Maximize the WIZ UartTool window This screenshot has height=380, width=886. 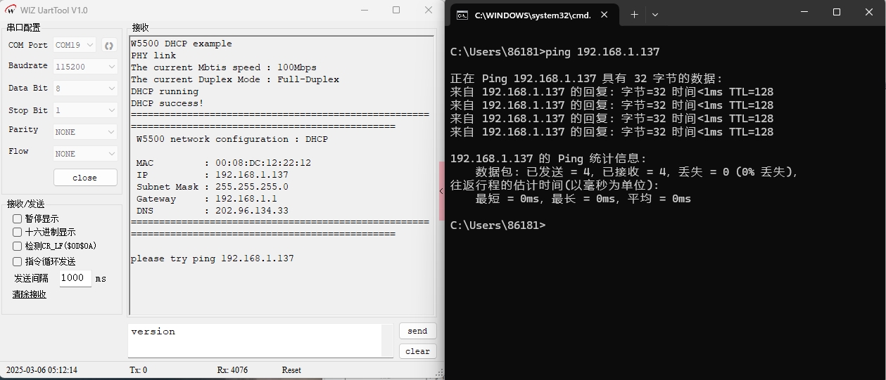396,10
